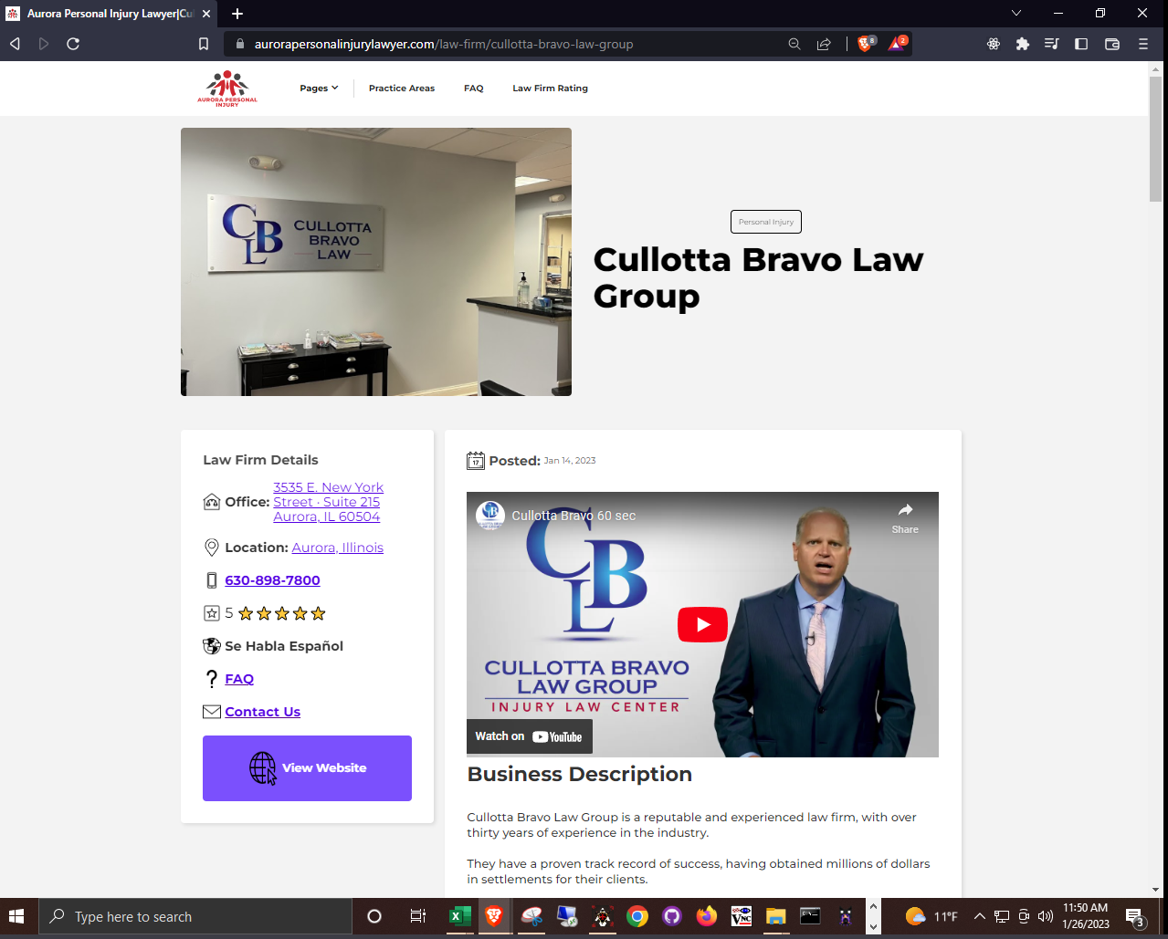
Task: Reload the current page
Action: point(73,44)
